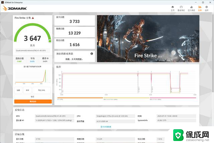The width and height of the screenshot is (214, 143).
Task: Click the 3DMark for Enterprise title bar icon
Action: pyautogui.click(x=2, y=2)
